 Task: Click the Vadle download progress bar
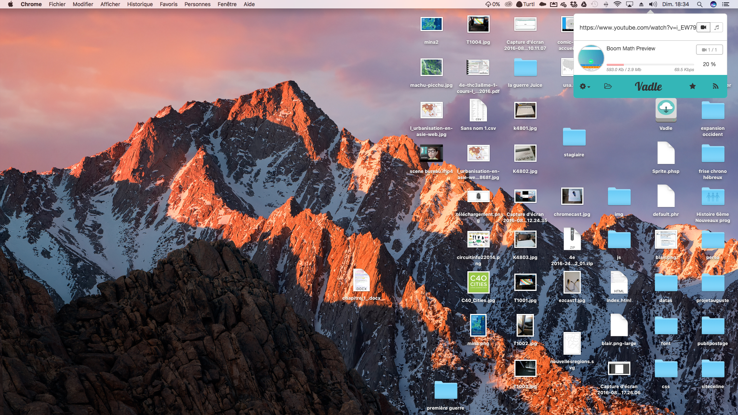(x=650, y=65)
